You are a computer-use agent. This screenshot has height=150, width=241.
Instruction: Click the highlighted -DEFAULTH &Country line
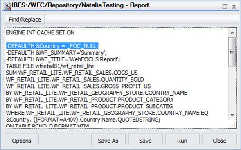(52, 46)
